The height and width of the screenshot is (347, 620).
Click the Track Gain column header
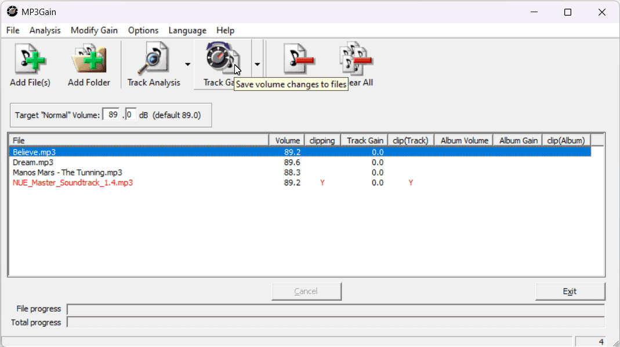coord(364,141)
